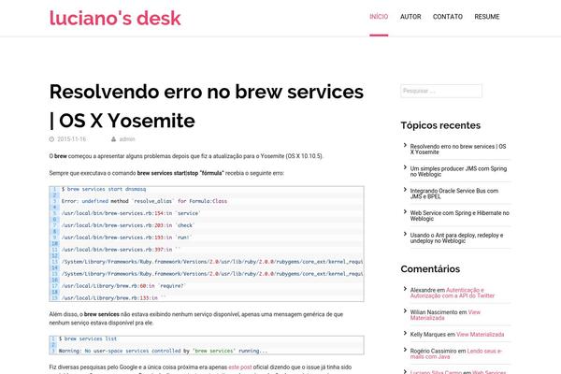Open the post title Resolvendo erro no brew services
Image resolution: width=561 pixels, height=374 pixels.
click(207, 106)
